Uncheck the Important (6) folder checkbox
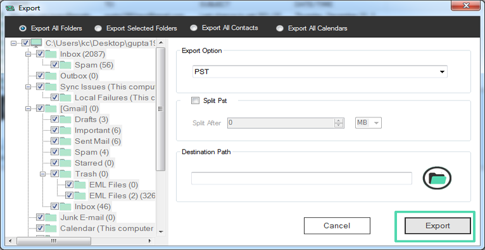The image size is (485, 250). [x=54, y=131]
